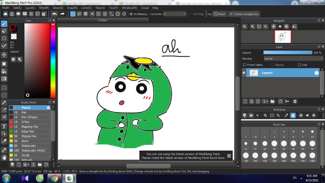
Task: Click the canvas horizontal scrollbar
Action: (x=149, y=166)
